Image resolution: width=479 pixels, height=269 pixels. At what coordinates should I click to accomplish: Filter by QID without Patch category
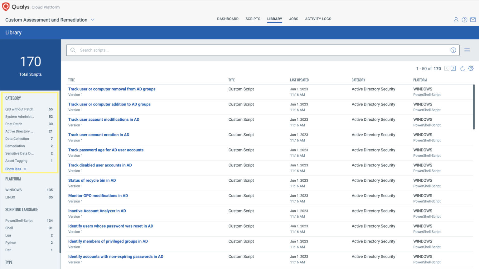19,109
